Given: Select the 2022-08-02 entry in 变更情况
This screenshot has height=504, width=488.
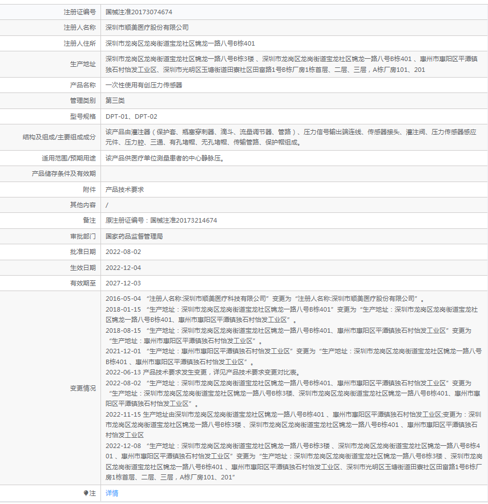Looking at the screenshot, I should 293,393.
